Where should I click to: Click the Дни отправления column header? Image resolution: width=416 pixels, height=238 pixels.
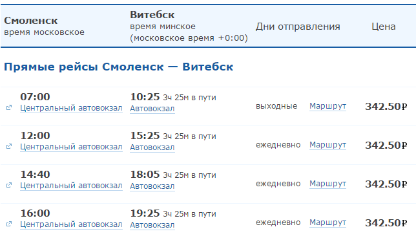(298, 27)
